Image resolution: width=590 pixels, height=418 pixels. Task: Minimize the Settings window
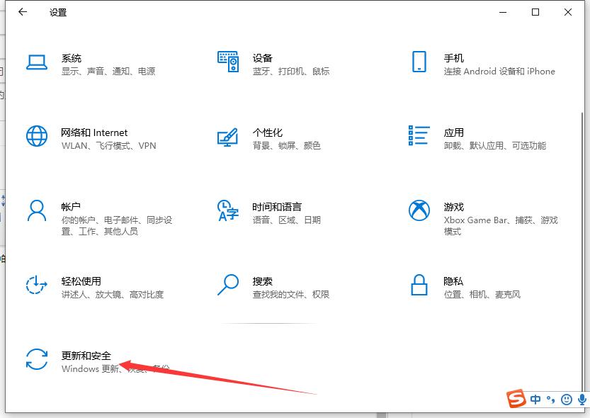point(503,12)
